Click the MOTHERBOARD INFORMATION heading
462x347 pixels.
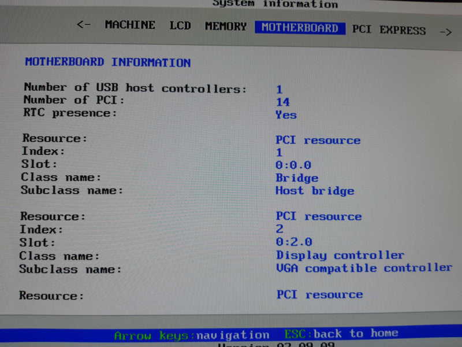(x=108, y=62)
